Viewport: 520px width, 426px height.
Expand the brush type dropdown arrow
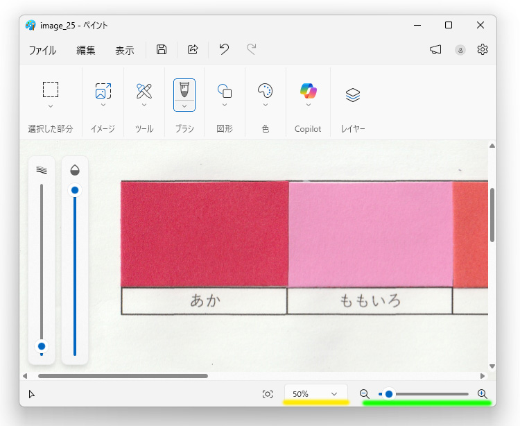[184, 105]
